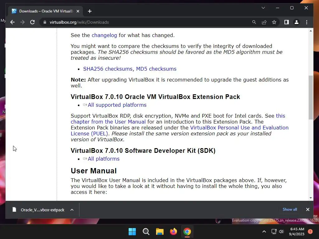Click the 'VirtualBox 7.0.10 Oracle VM VirtualBox Extension Pack' heading
319x239 pixels.
point(155,97)
